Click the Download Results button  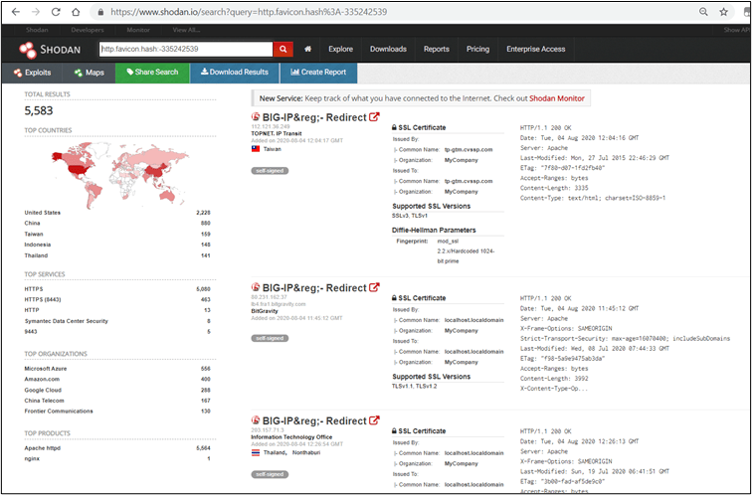(x=235, y=73)
